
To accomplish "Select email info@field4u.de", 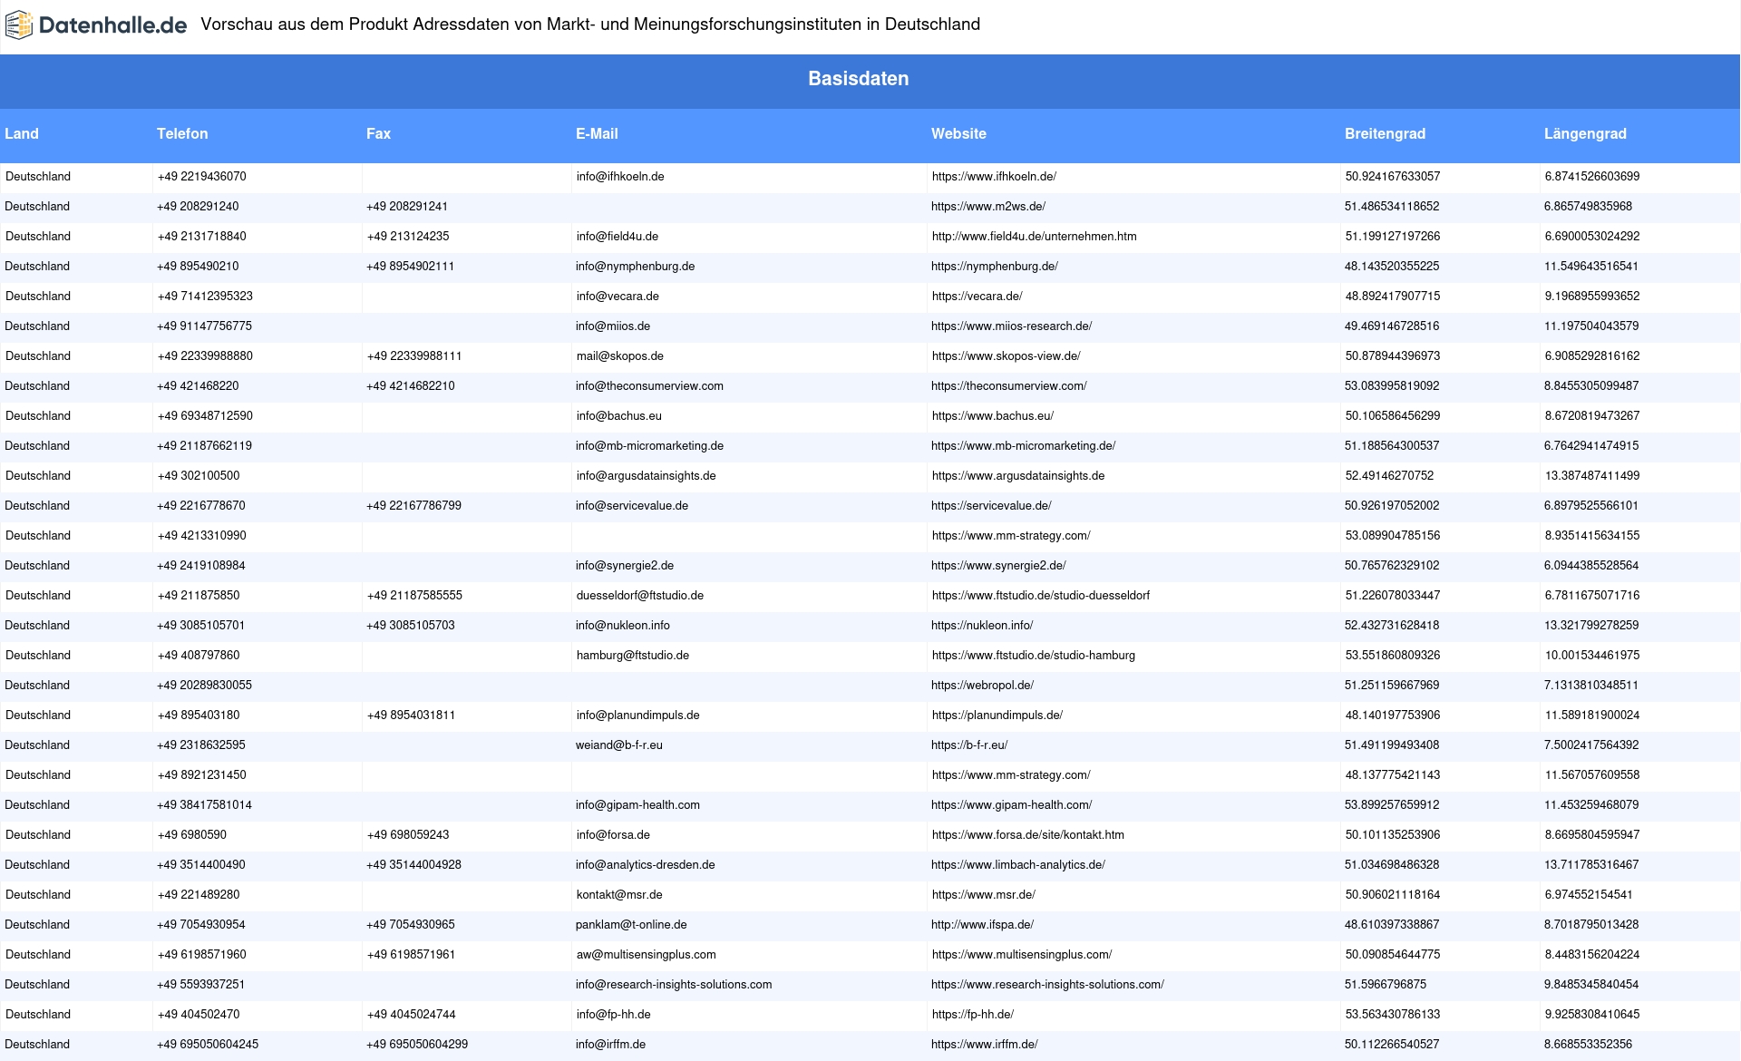I will tap(618, 237).
